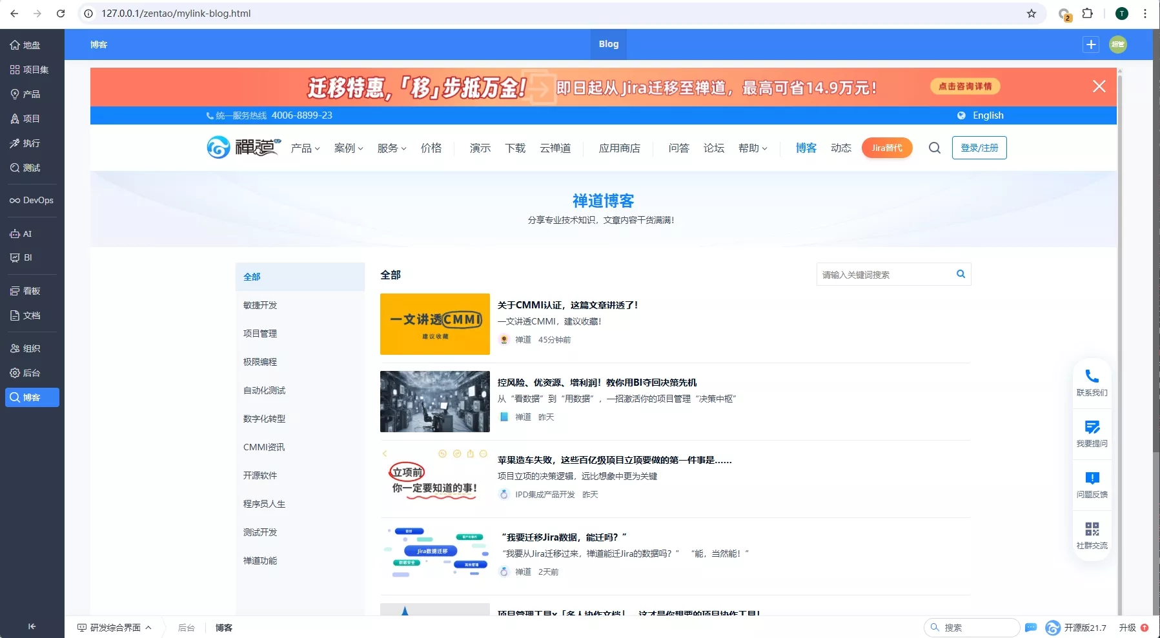
Task: Collapse the left sidebar menu
Action: tap(32, 626)
